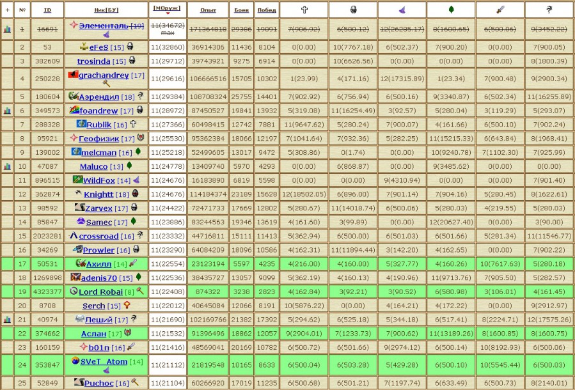
Task: Sort by the scythe column icon
Action: (x=549, y=10)
